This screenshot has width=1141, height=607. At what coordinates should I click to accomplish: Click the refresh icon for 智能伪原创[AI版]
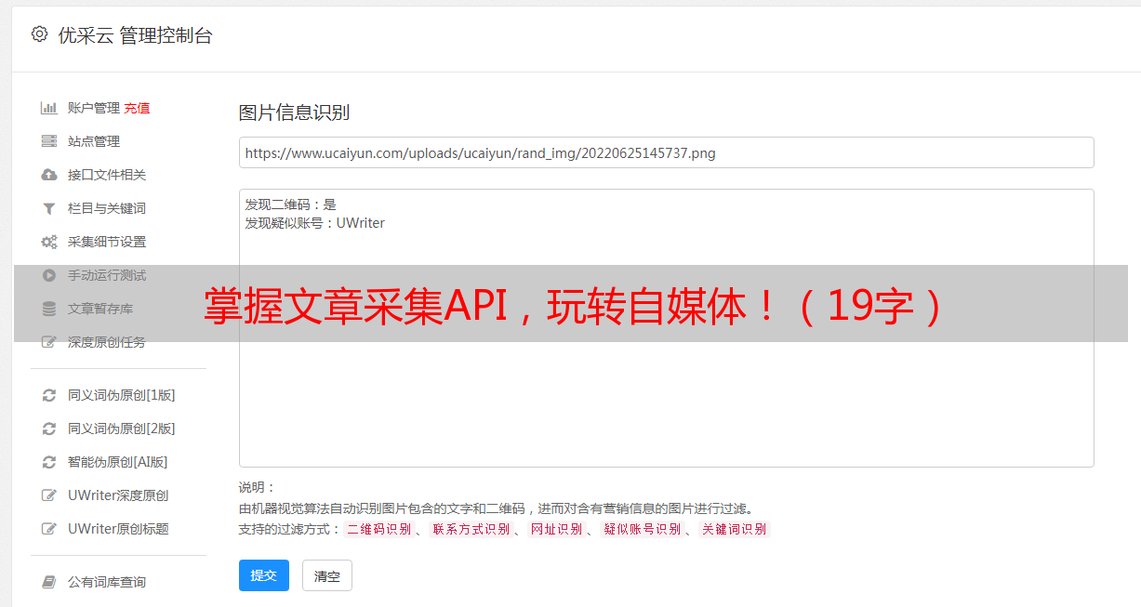click(x=49, y=462)
